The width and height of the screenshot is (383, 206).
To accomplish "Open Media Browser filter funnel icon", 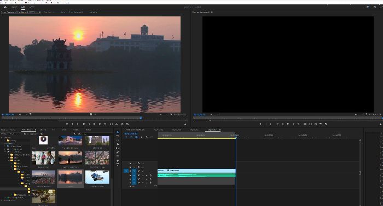I will click(x=74, y=134).
